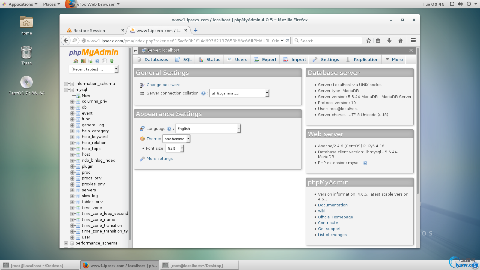Viewport: 480px width, 270px height.
Task: Click the Import tab icon
Action: pos(285,59)
